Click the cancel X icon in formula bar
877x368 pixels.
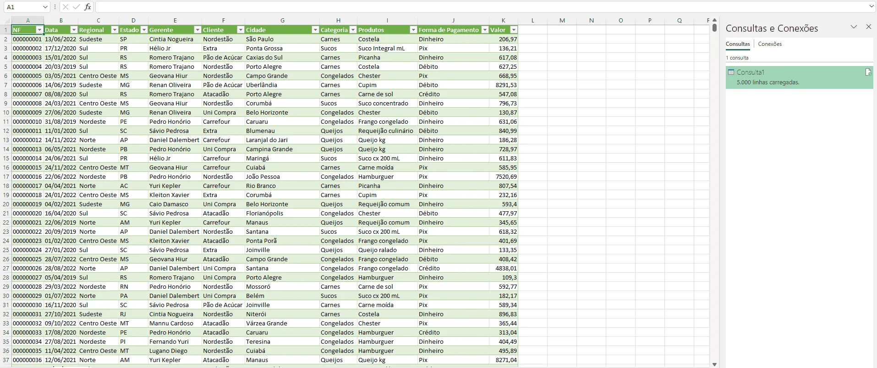coord(66,7)
